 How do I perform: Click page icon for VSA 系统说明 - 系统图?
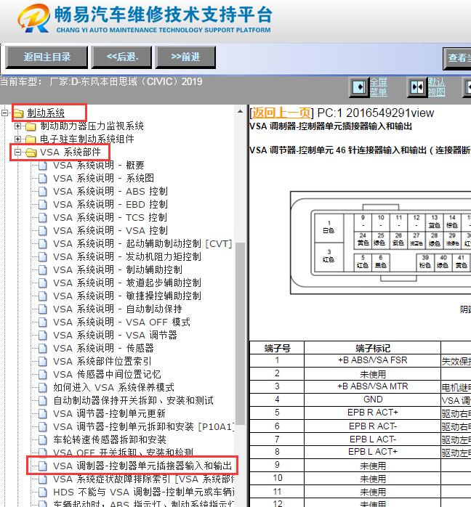pyautogui.click(x=42, y=178)
